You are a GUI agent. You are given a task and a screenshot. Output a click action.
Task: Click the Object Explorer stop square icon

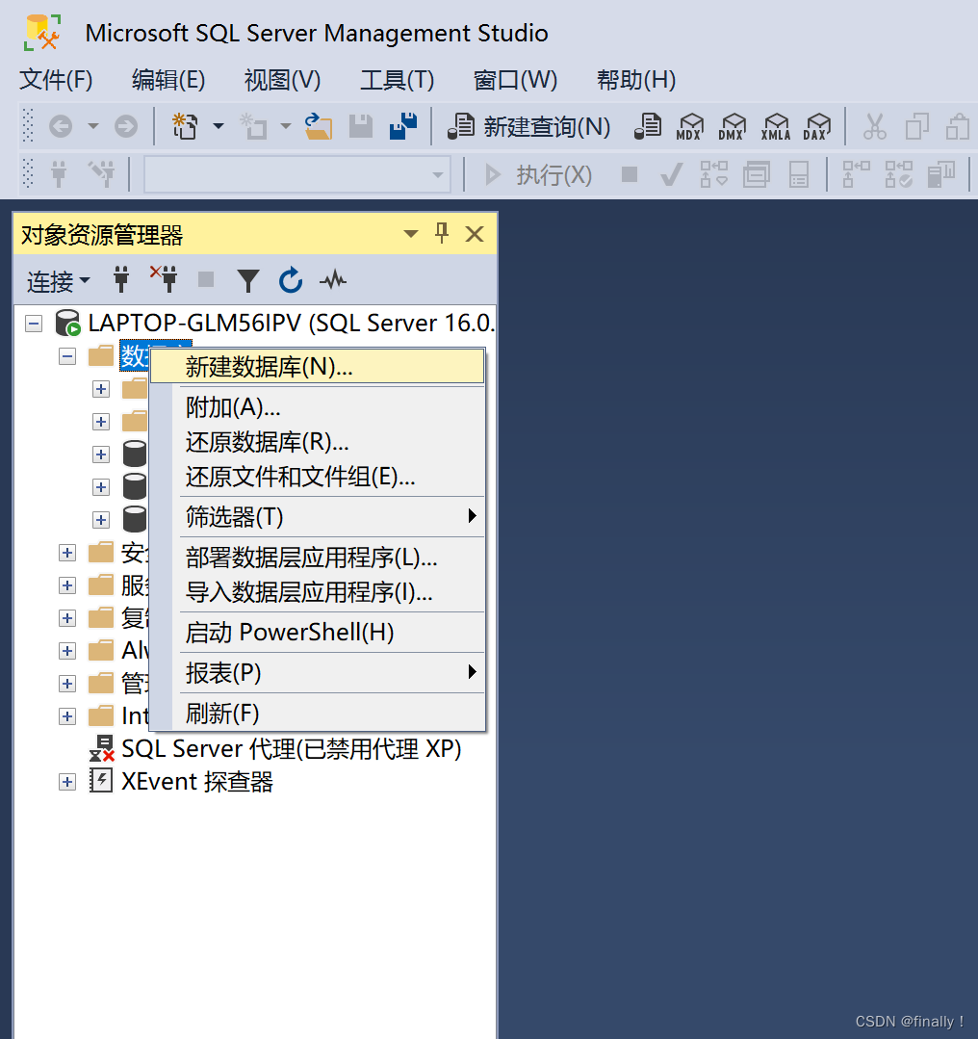pos(206,279)
